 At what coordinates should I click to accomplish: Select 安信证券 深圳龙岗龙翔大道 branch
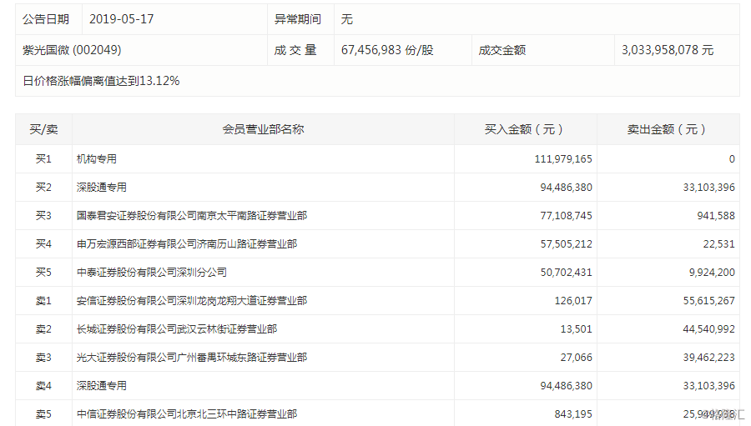tap(192, 301)
